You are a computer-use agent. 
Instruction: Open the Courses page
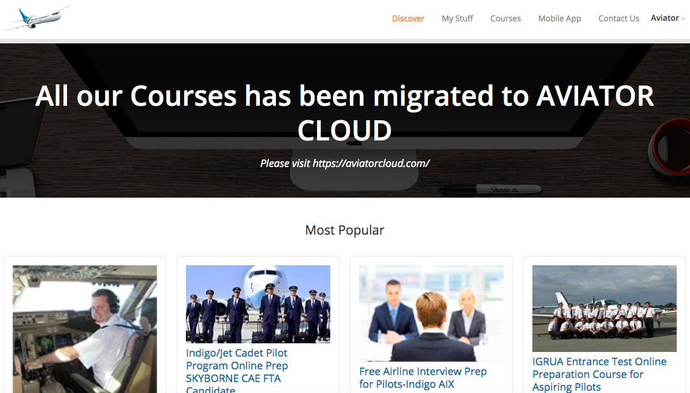click(505, 18)
